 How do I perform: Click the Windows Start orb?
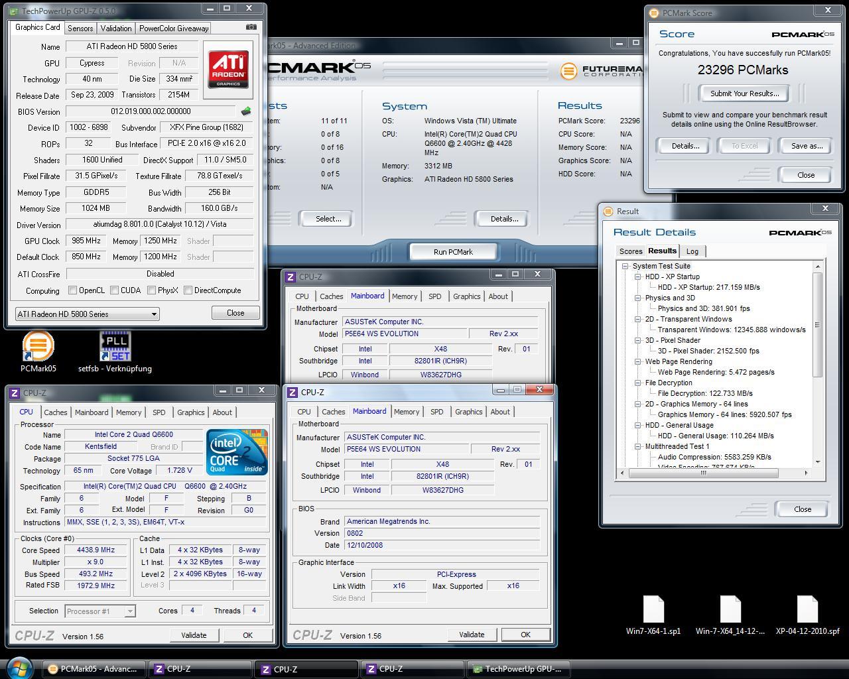[19, 667]
